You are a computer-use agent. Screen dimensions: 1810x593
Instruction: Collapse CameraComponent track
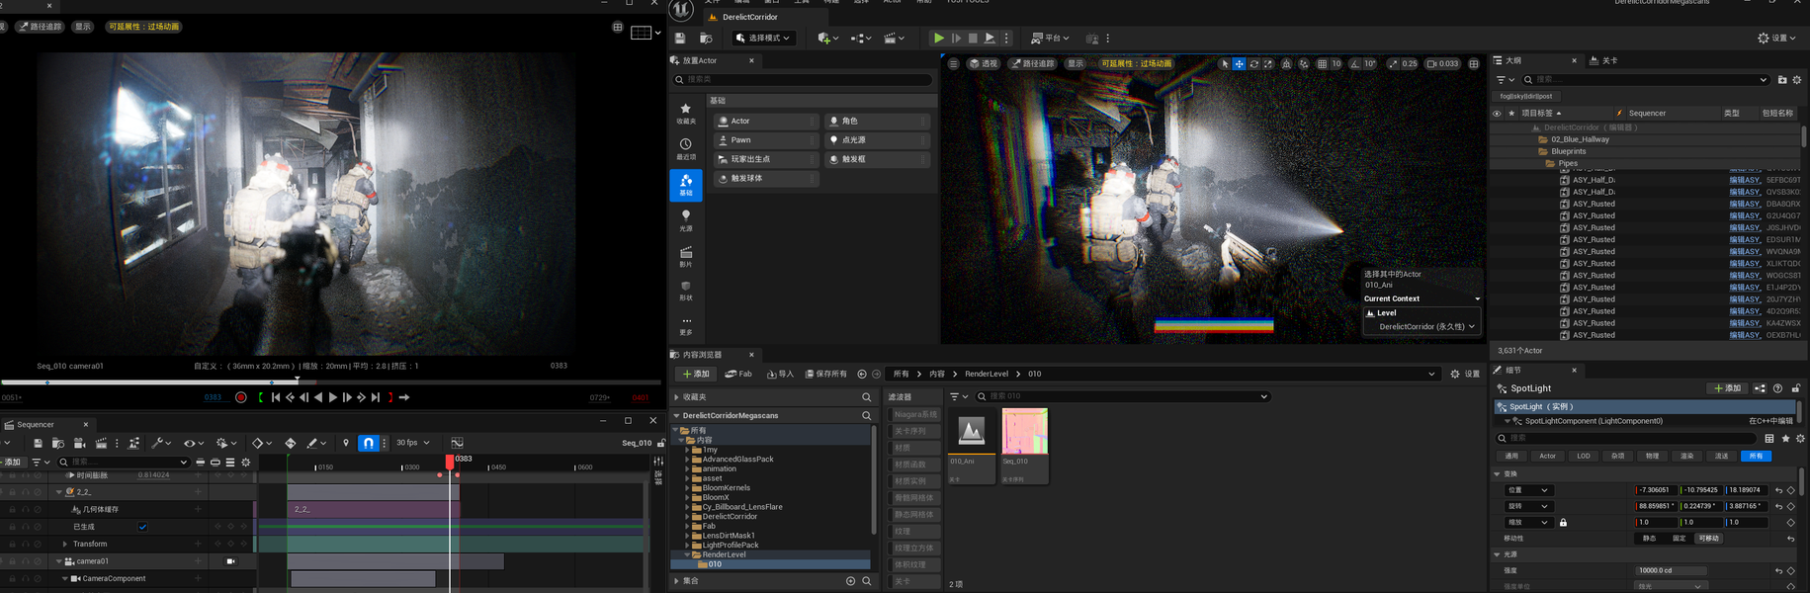pyautogui.click(x=65, y=579)
